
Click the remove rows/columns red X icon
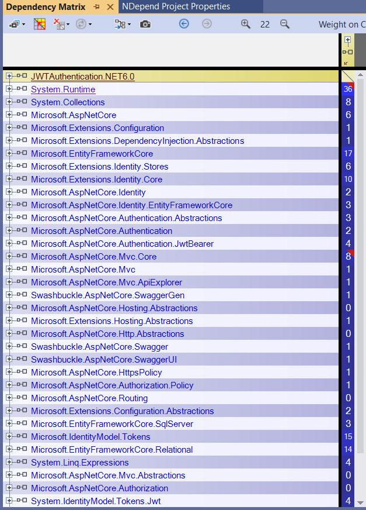click(x=59, y=24)
